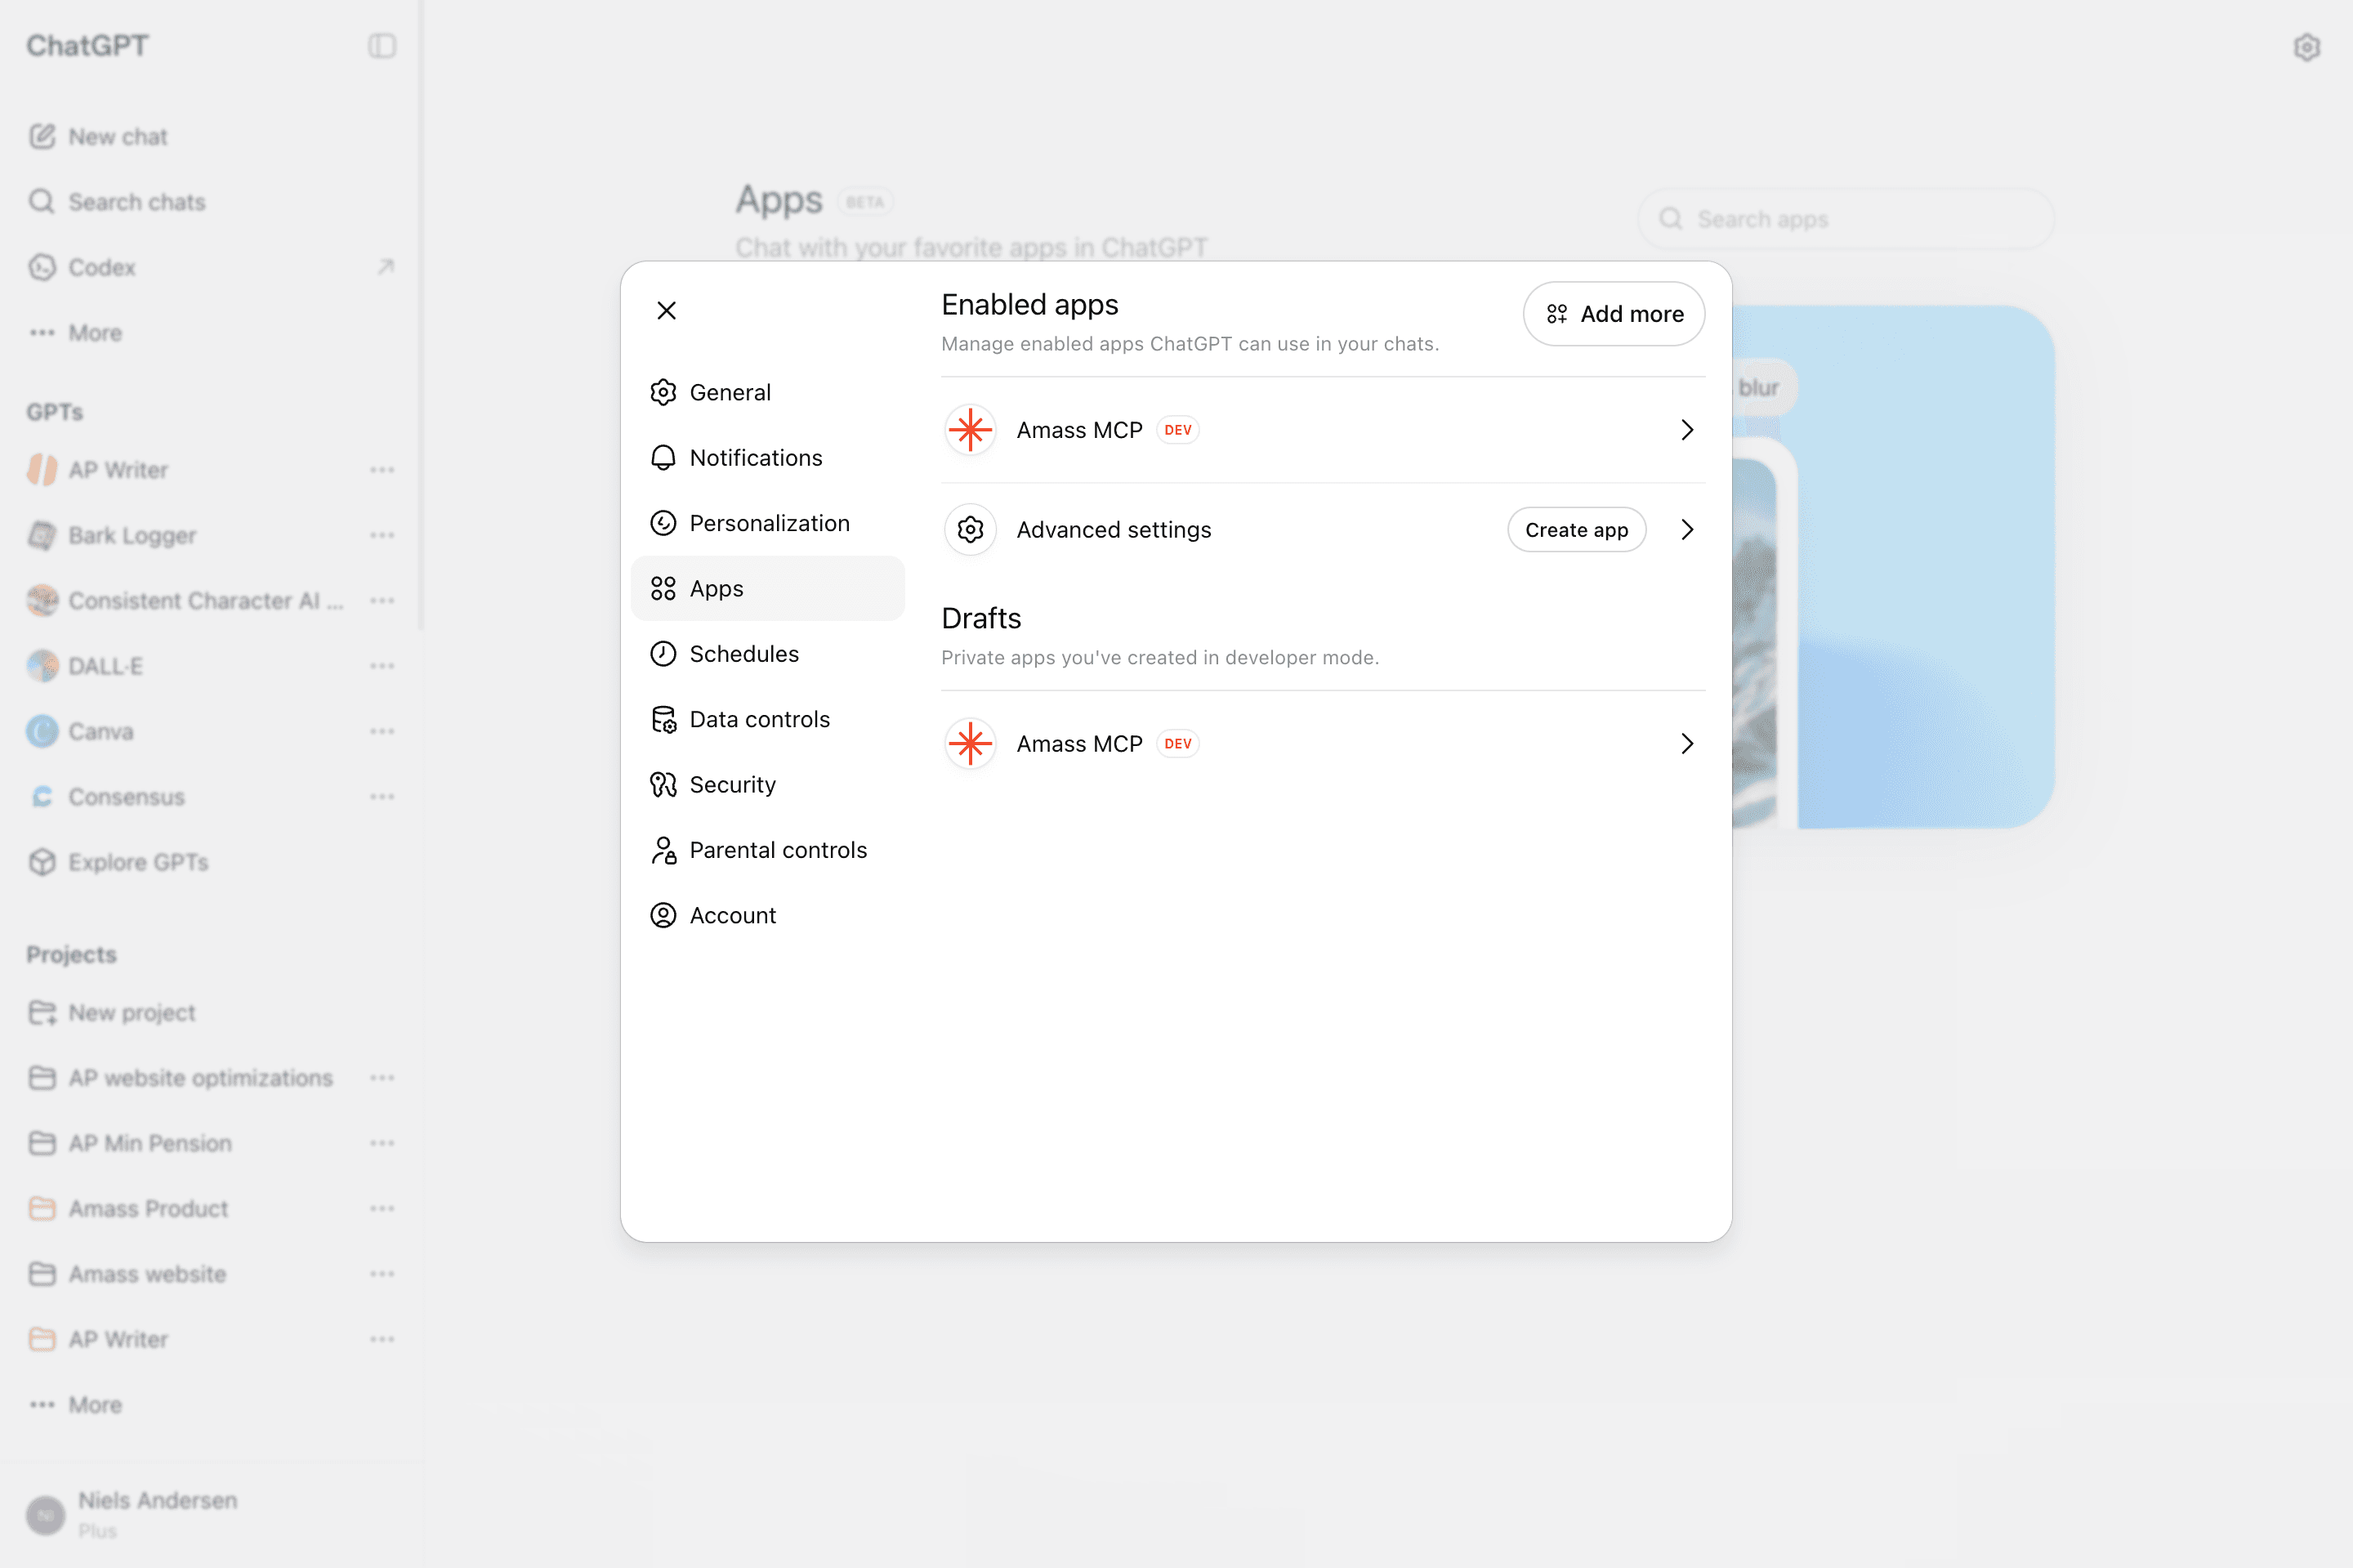The height and width of the screenshot is (1568, 2353).
Task: Click the Search apps input field
Action: (1845, 219)
